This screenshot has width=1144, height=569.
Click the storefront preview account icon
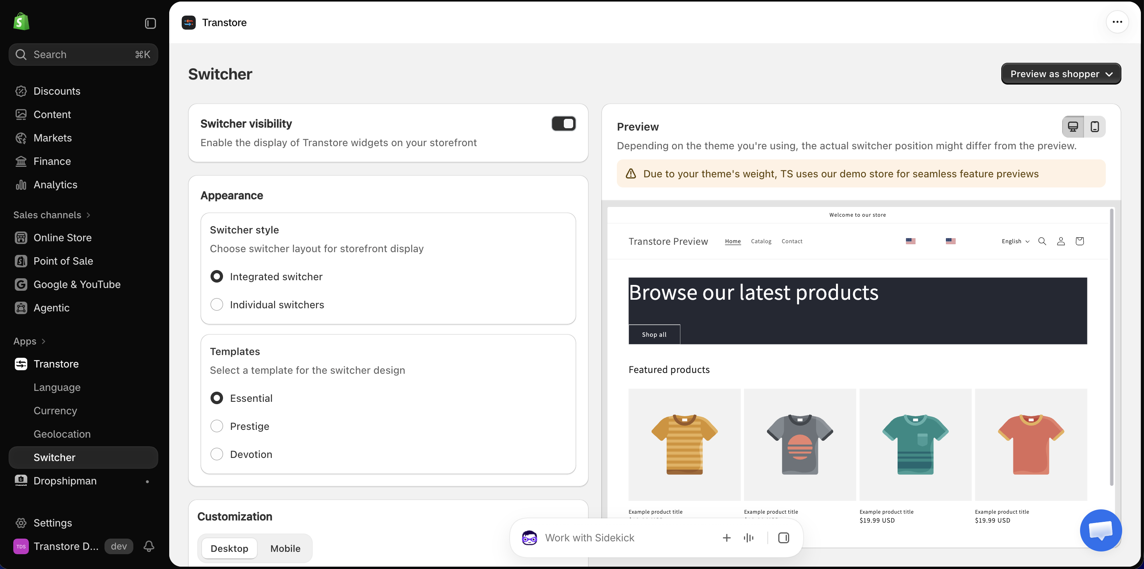pyautogui.click(x=1061, y=241)
